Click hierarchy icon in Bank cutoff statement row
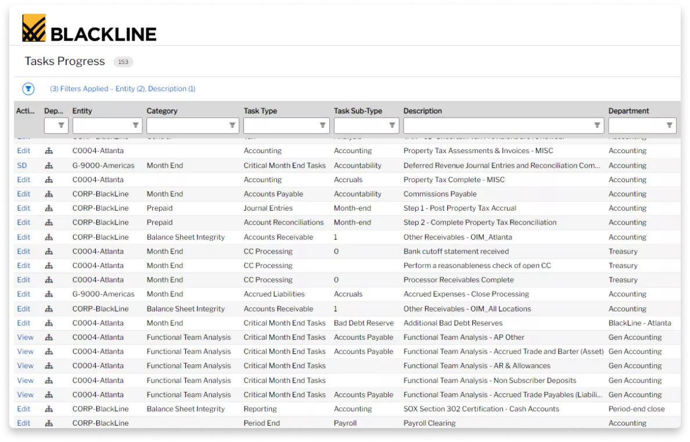Screen dimensions: 690x442 pos(49,251)
